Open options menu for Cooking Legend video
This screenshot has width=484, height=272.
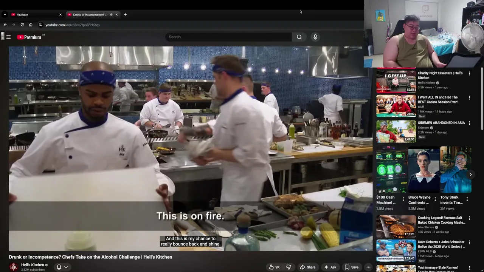[470, 218]
